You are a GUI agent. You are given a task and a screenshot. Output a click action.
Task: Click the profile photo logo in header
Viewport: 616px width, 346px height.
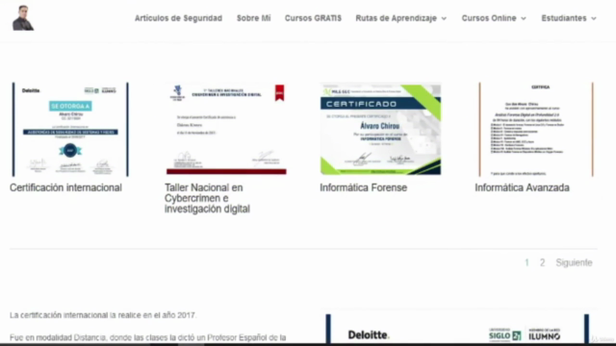(x=23, y=18)
